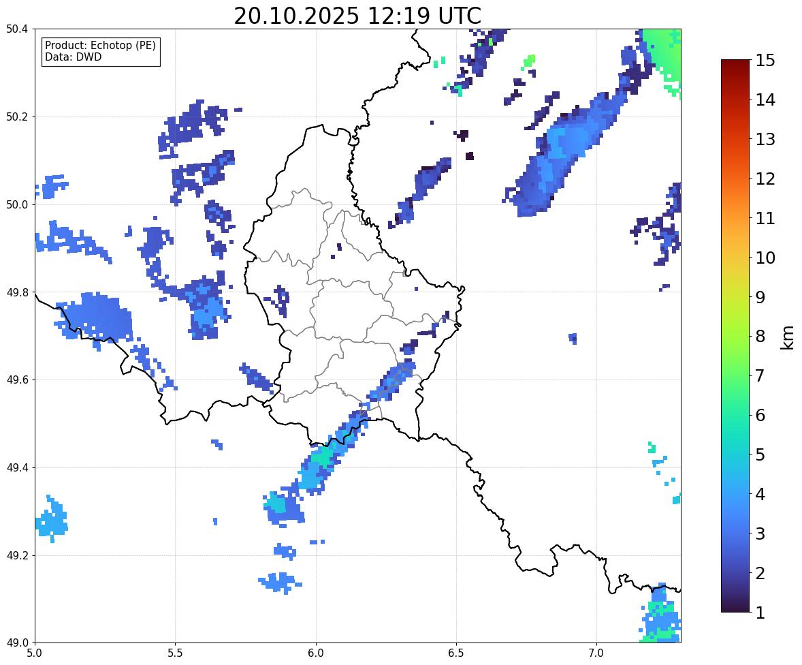Click the latitude axis label 50.4

pyautogui.click(x=16, y=29)
